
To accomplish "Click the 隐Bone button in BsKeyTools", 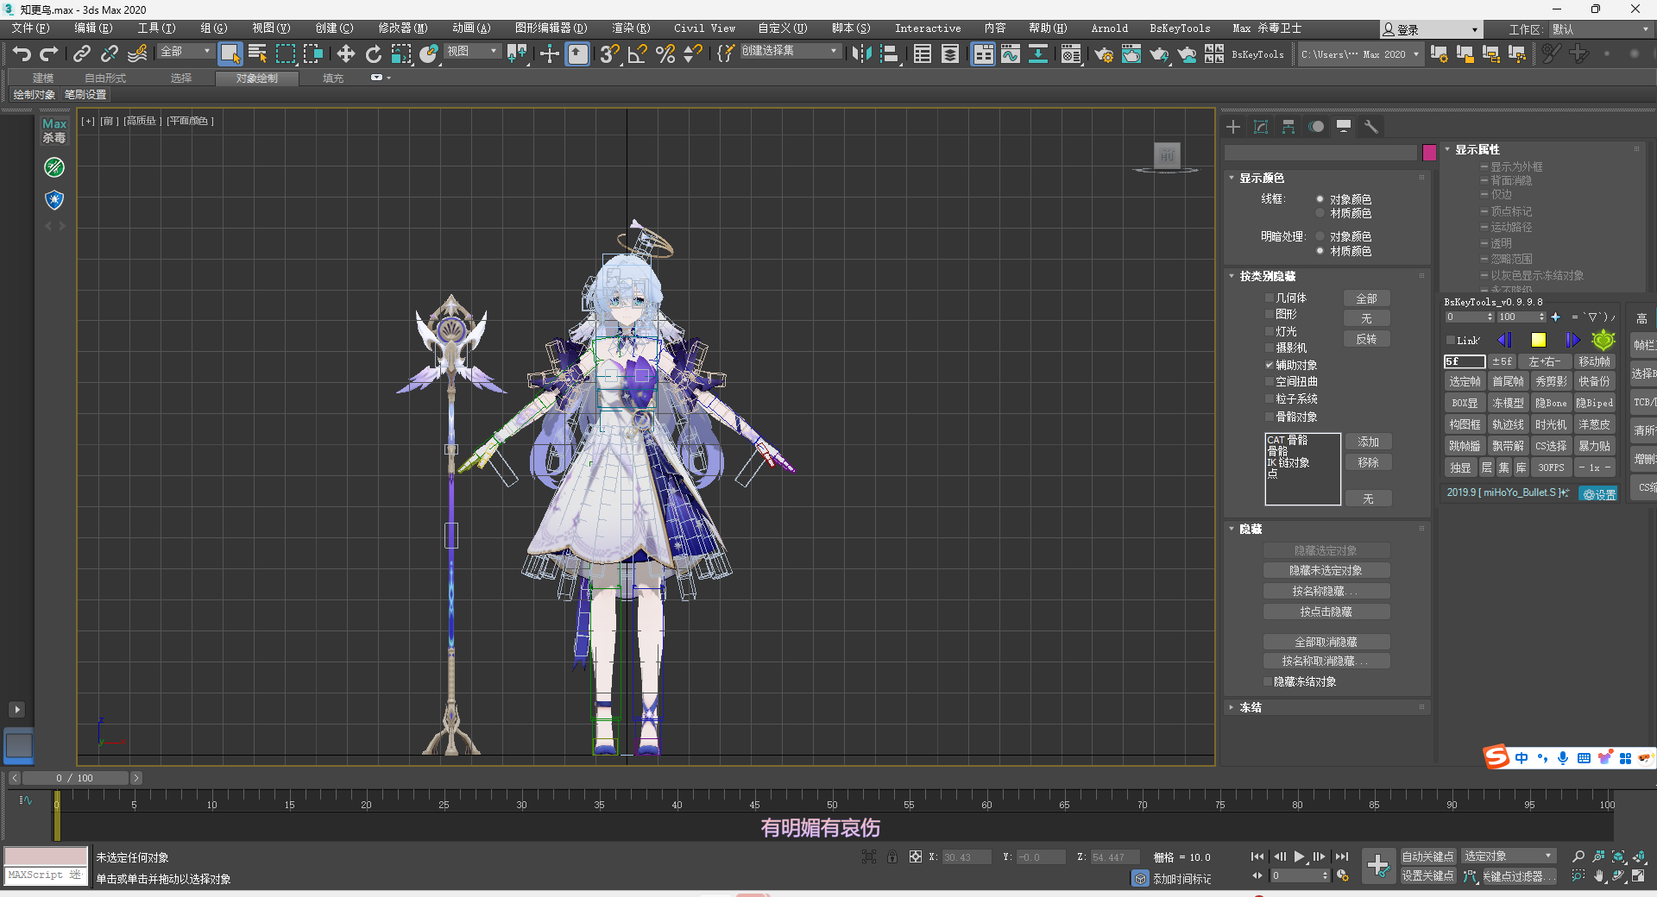I will click(x=1551, y=403).
